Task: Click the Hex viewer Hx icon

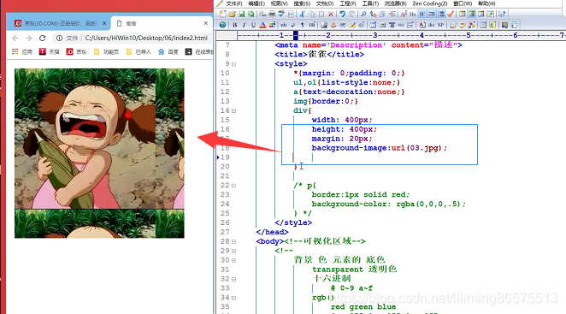Action: (413, 14)
